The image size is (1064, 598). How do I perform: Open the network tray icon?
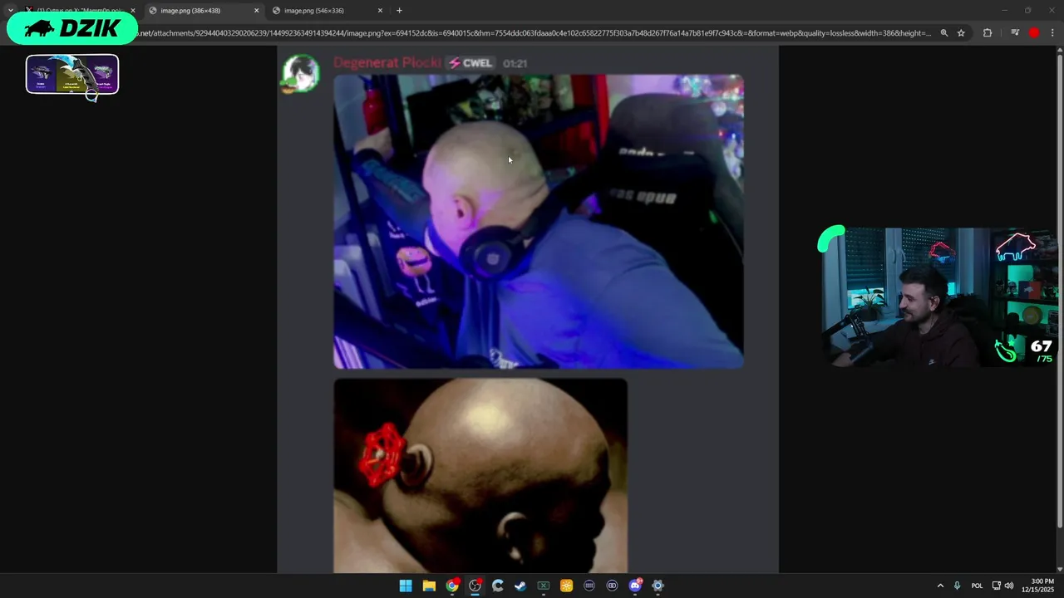(997, 586)
